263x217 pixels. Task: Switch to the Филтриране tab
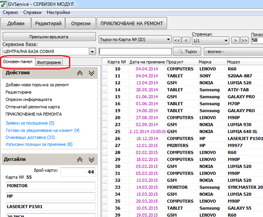coord(49,62)
